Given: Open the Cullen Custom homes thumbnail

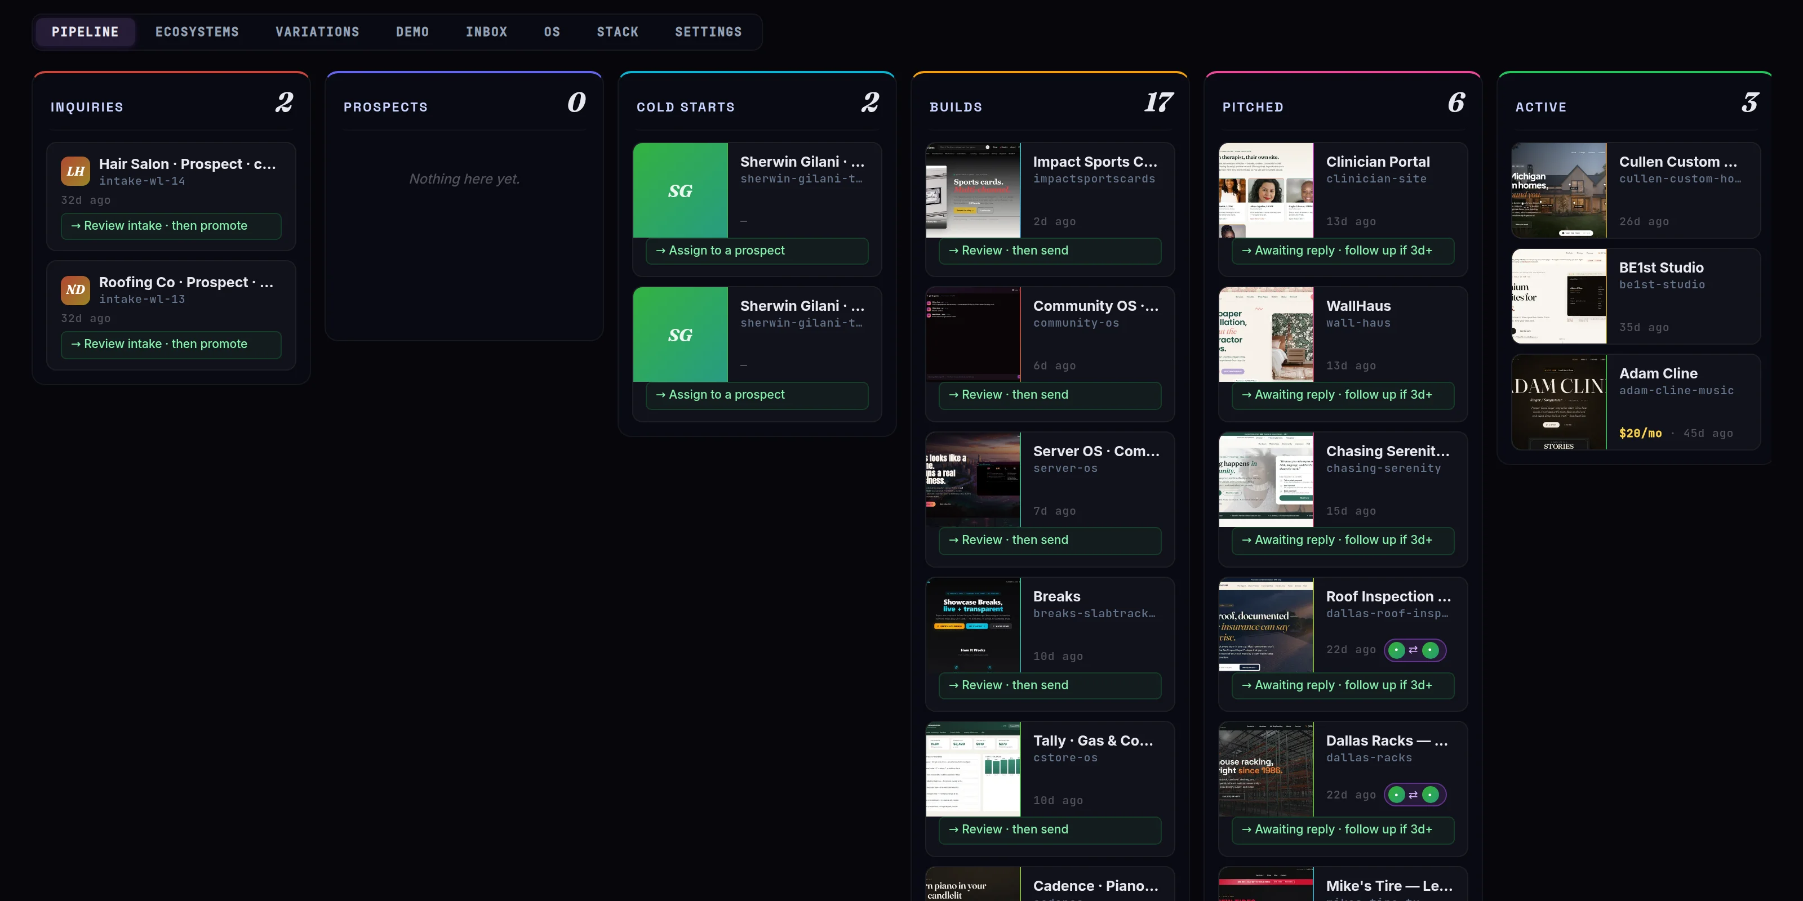Looking at the screenshot, I should [1558, 190].
